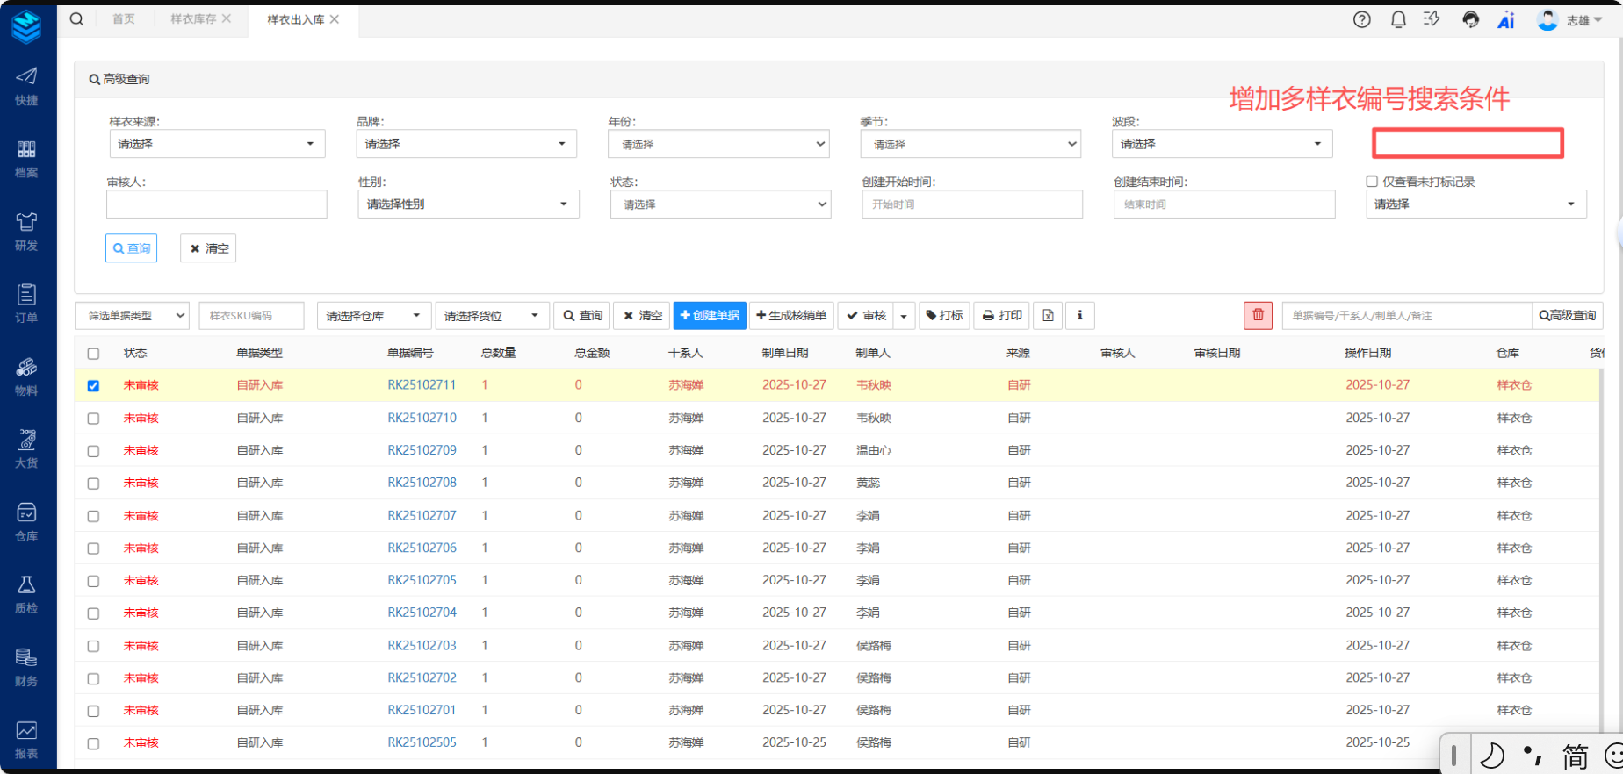
Task: Open the AI assistant icon
Action: tap(1506, 20)
